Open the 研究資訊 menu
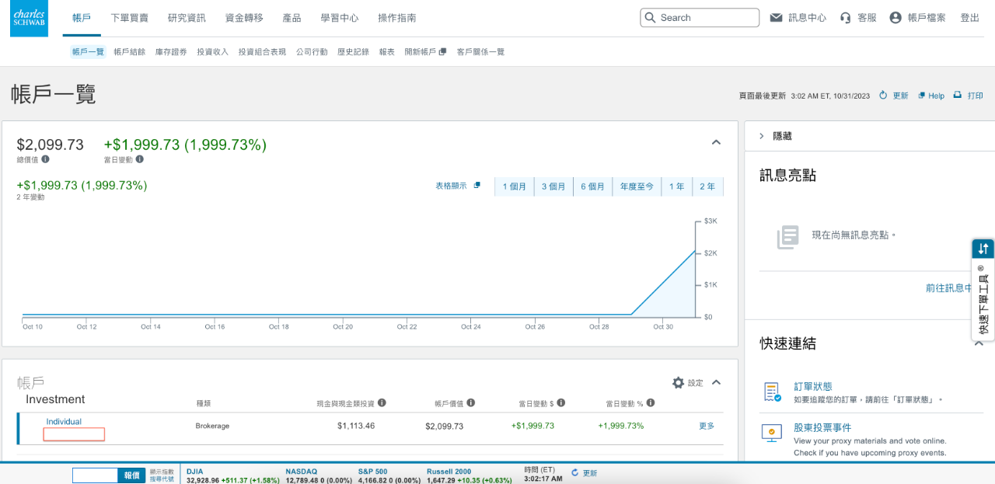 tap(187, 18)
